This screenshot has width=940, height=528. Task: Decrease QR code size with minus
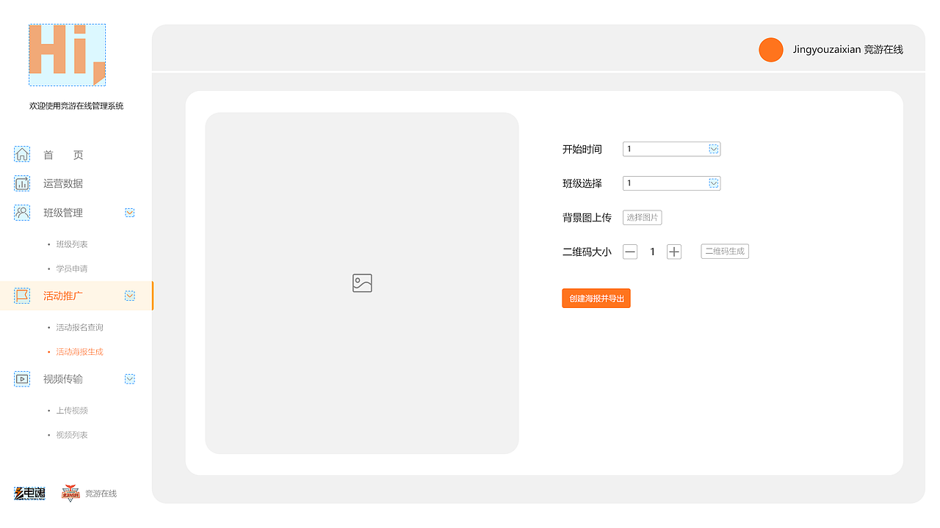[630, 252]
